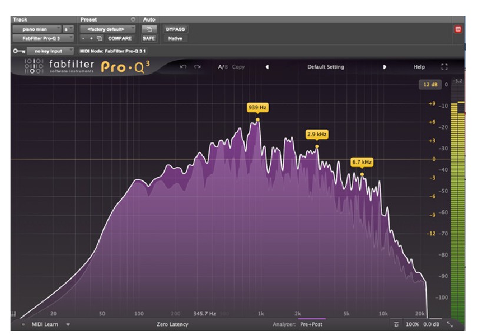
Task: Click the MIDI Learn button
Action: tap(45, 324)
